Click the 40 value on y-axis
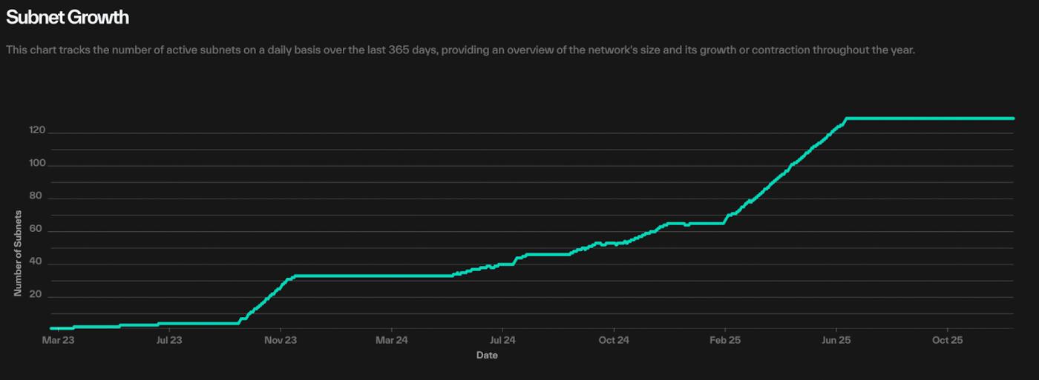Screen dimensions: 1039x380 35,262
